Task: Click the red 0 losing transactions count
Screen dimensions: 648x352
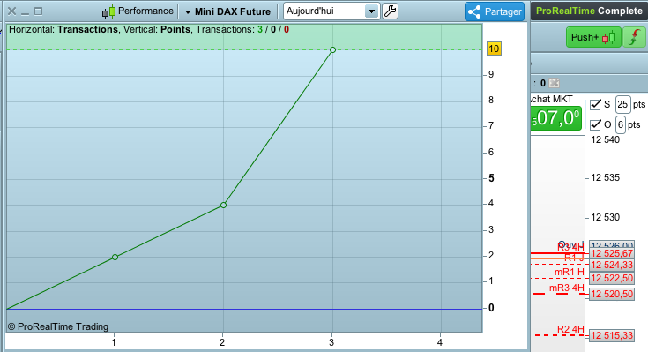Action: point(287,30)
